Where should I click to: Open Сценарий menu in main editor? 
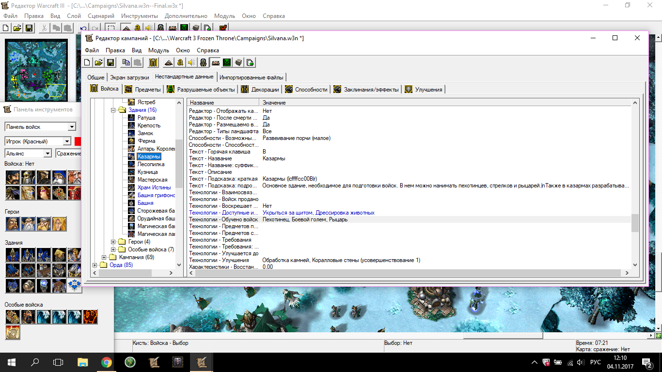point(101,16)
